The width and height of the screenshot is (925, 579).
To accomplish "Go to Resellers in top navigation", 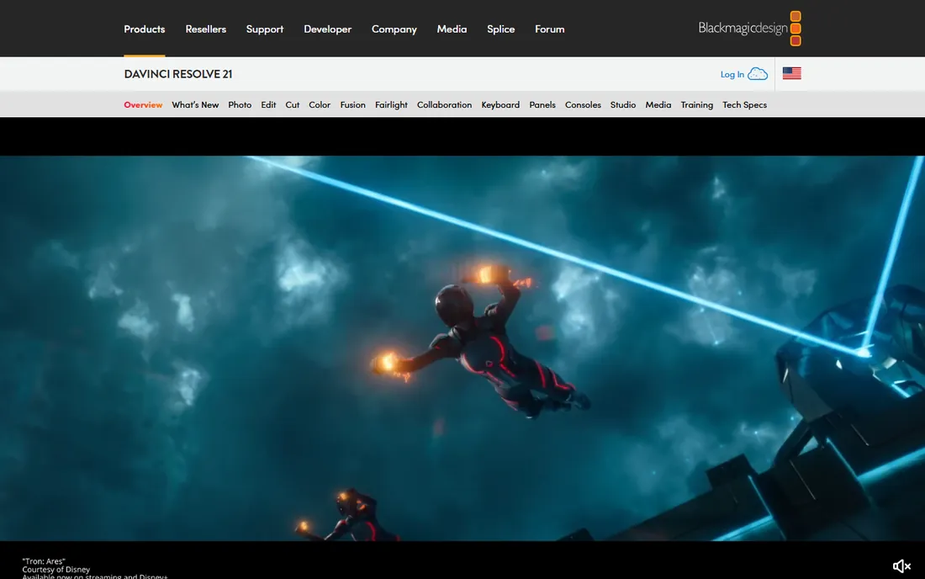I will (x=205, y=29).
